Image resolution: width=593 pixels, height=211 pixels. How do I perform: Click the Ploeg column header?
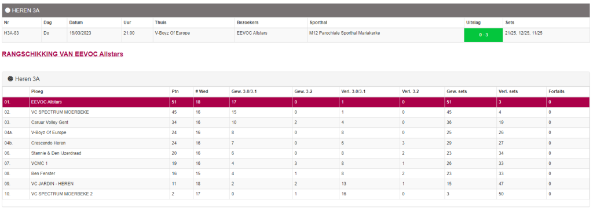pos(38,92)
